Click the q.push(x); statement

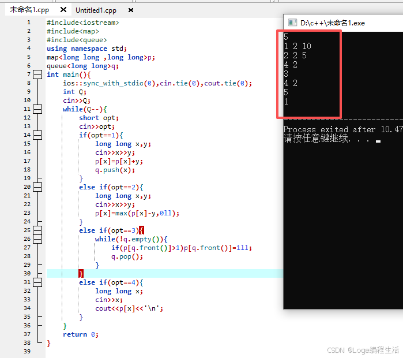pyautogui.click(x=115, y=170)
